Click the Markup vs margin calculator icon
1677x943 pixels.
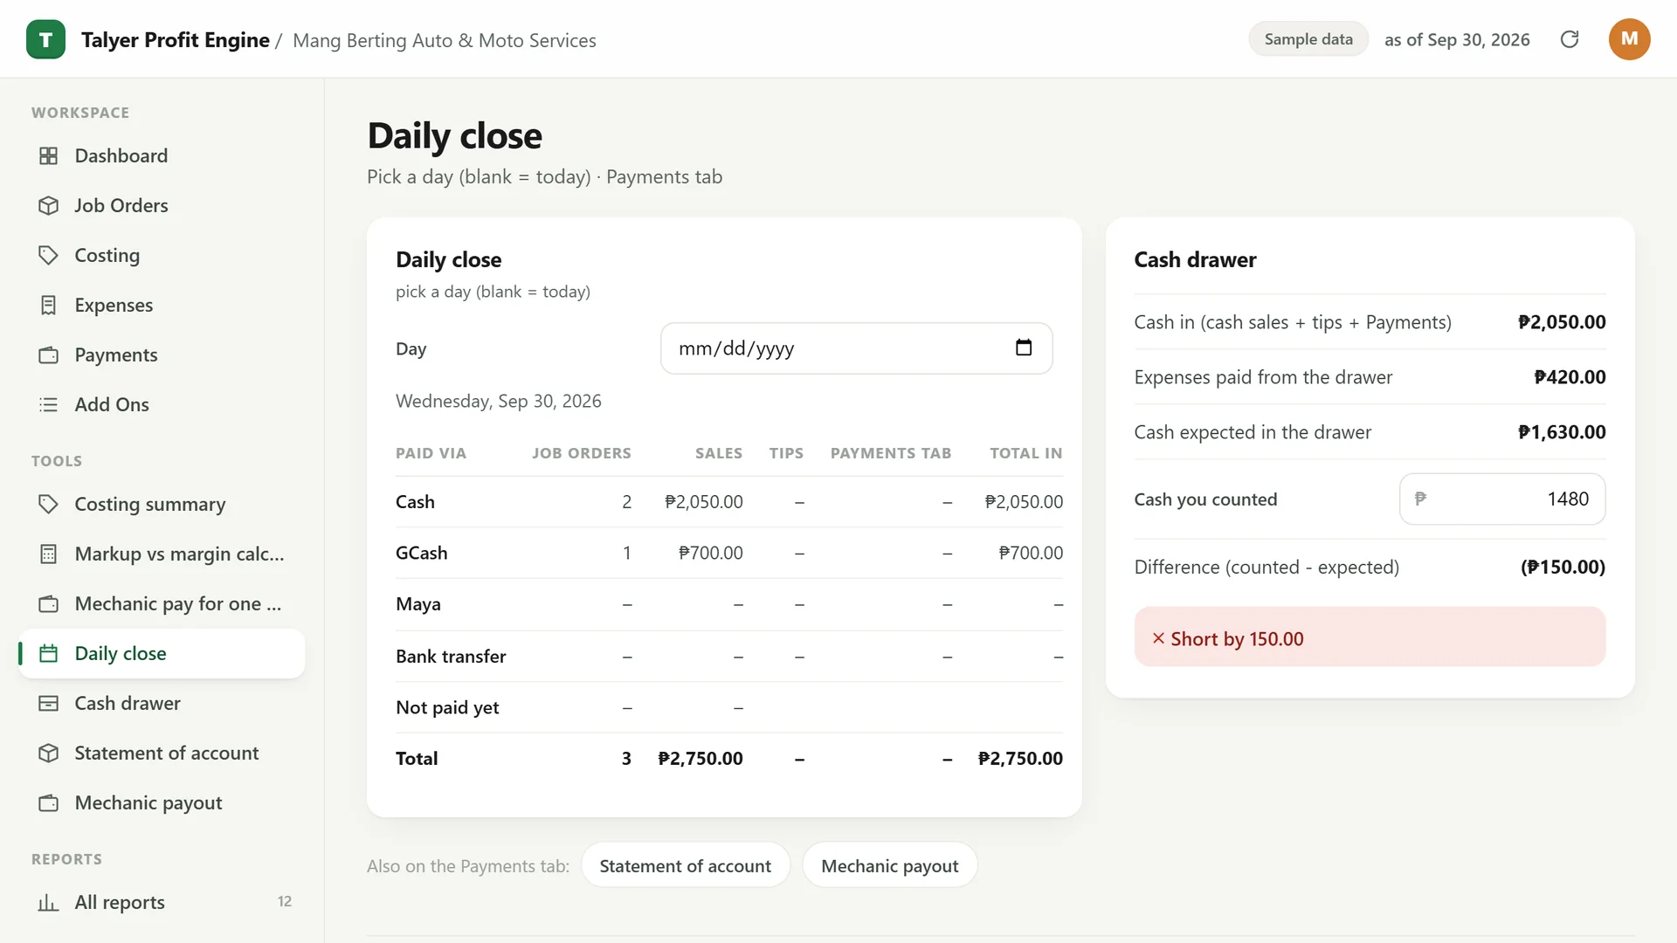49,554
